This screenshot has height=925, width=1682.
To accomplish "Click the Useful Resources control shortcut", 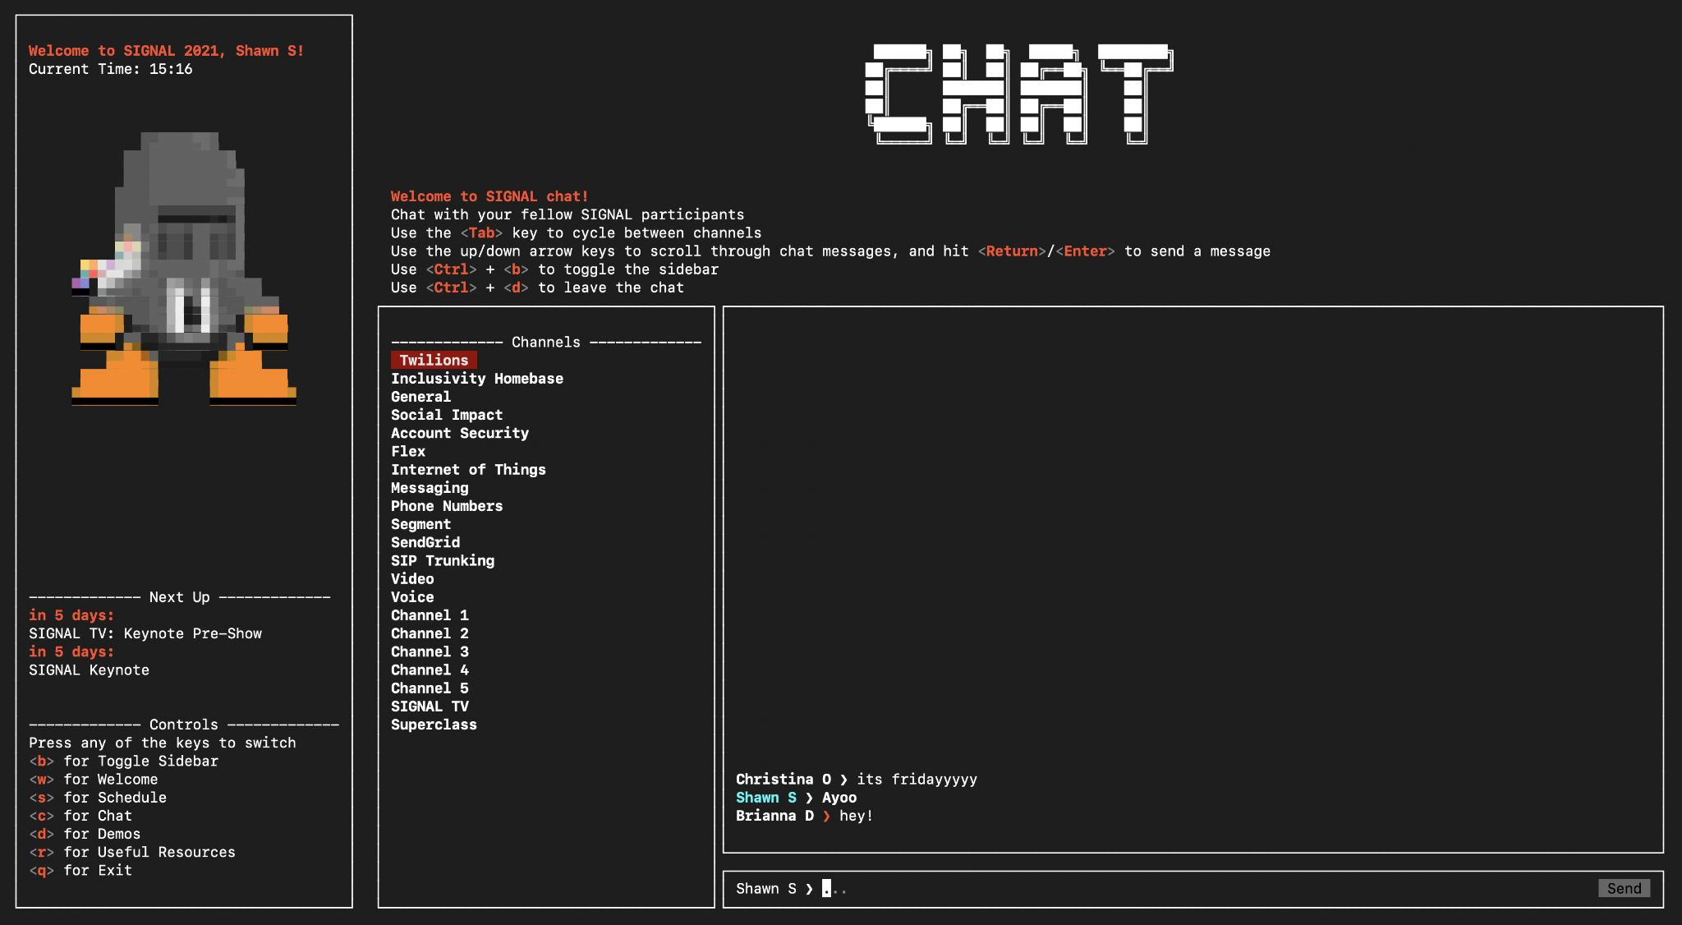I will coord(132,852).
